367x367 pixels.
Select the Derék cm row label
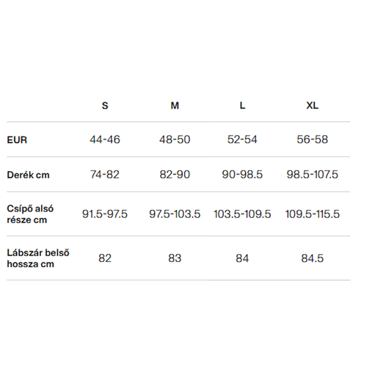[28, 175]
